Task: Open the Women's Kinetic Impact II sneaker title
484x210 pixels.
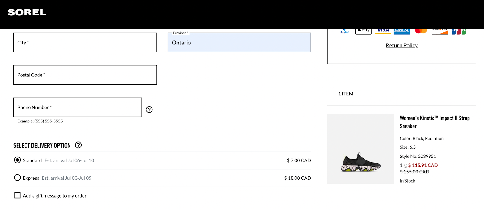Action: (x=435, y=122)
